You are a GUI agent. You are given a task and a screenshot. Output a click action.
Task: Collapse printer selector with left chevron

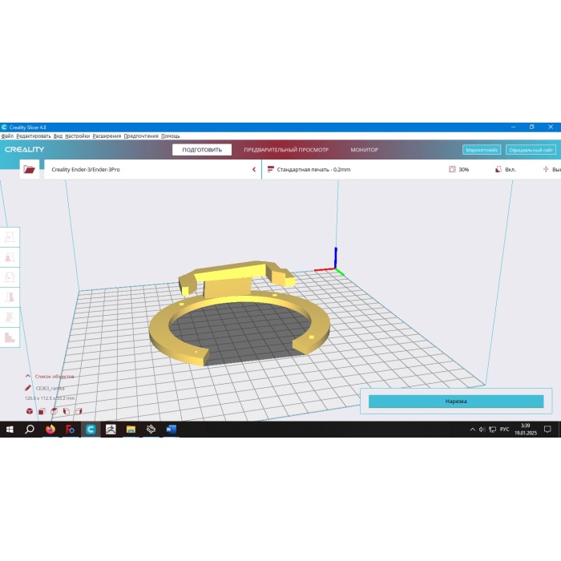(254, 169)
